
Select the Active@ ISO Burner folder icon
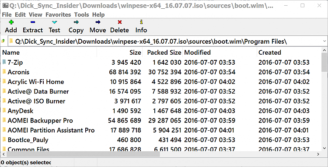(4, 101)
